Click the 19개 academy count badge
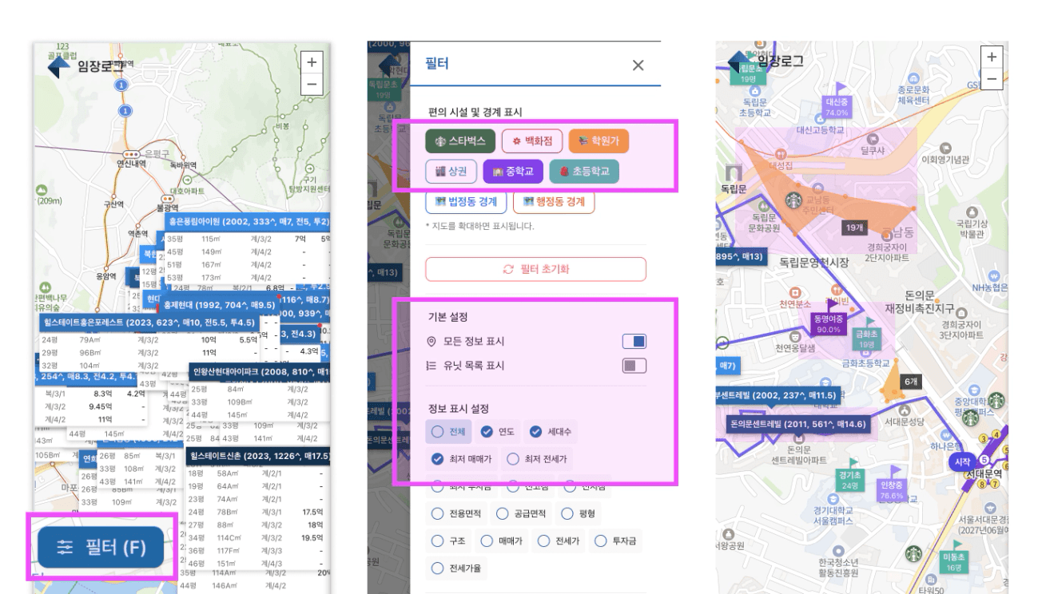 (853, 228)
